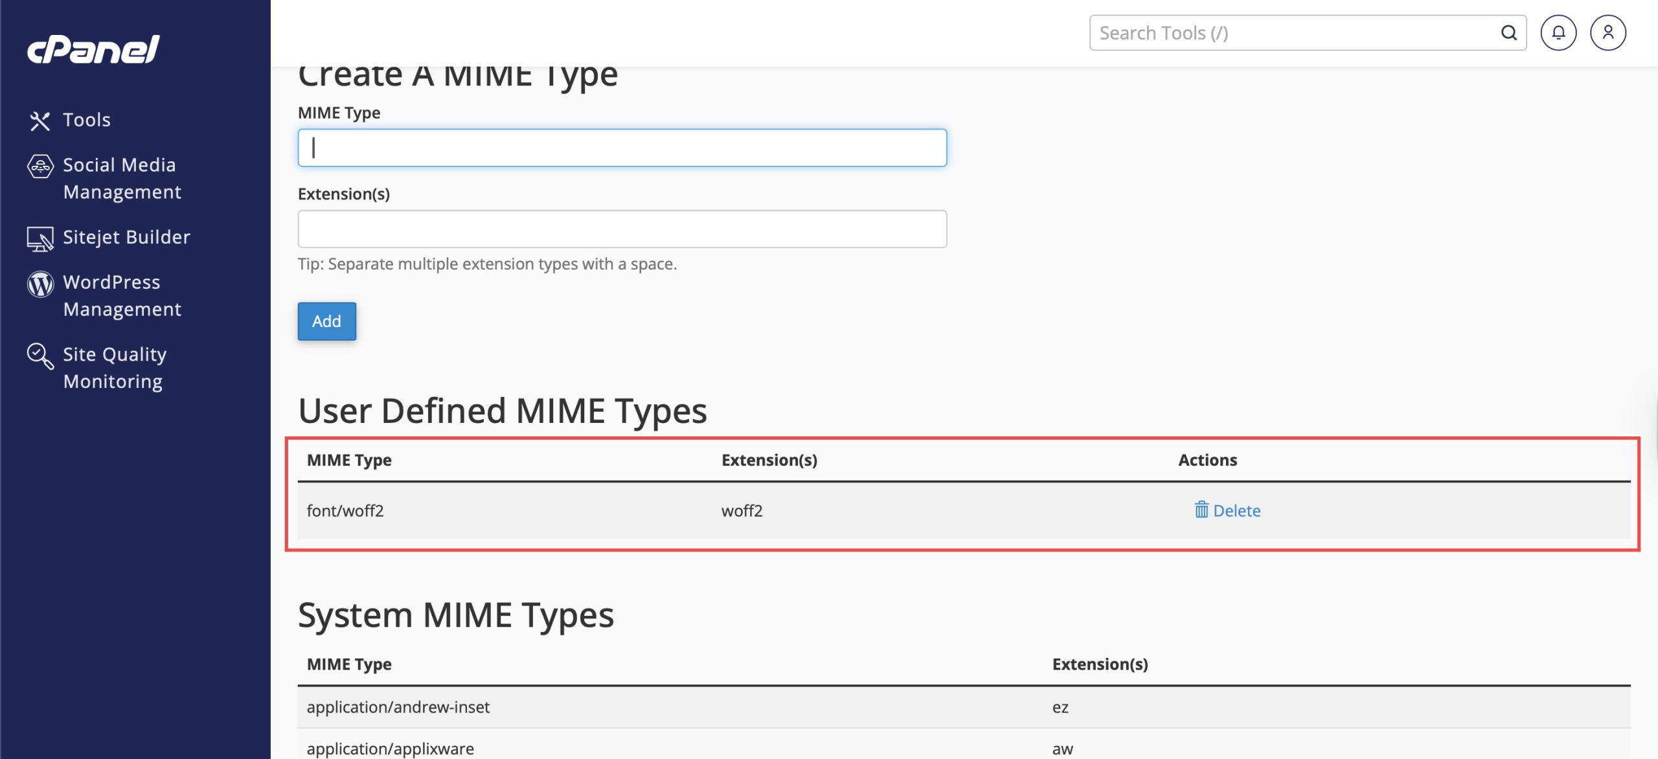Select Sitejet Builder sidebar entry
The height and width of the screenshot is (759, 1658).
[126, 237]
